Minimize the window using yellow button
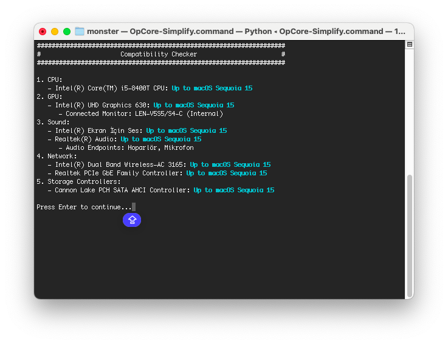This screenshot has width=448, height=344. (55, 32)
